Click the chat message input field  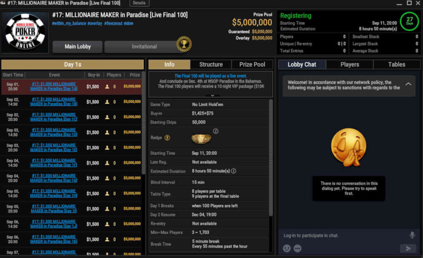click(x=344, y=235)
